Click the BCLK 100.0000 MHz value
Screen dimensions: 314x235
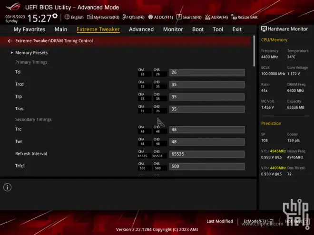(x=273, y=74)
